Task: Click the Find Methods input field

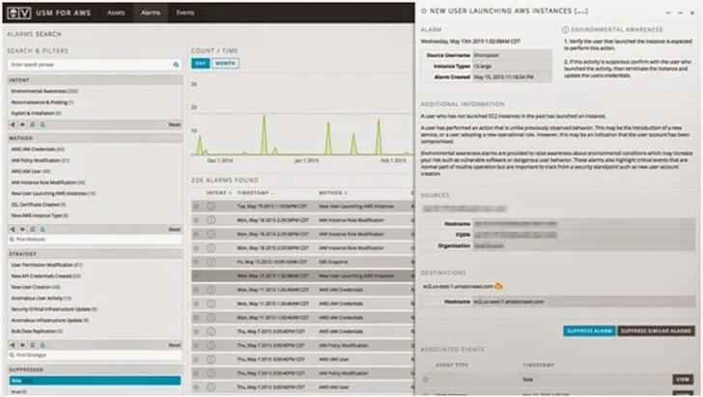Action: coord(95,240)
